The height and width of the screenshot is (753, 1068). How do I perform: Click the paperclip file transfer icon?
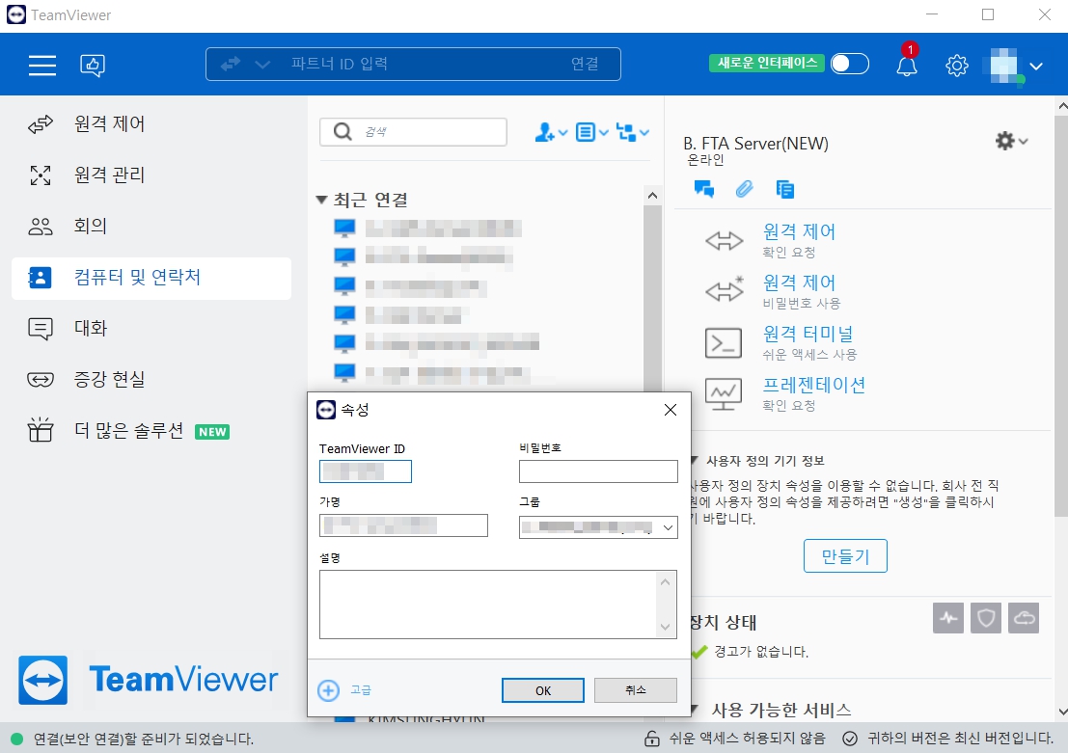(745, 189)
